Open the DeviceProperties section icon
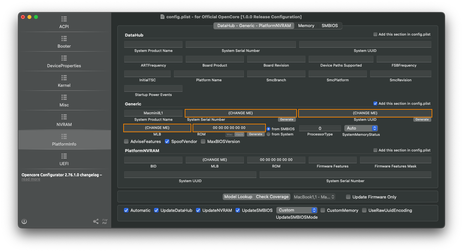463x252 pixels. tap(64, 58)
